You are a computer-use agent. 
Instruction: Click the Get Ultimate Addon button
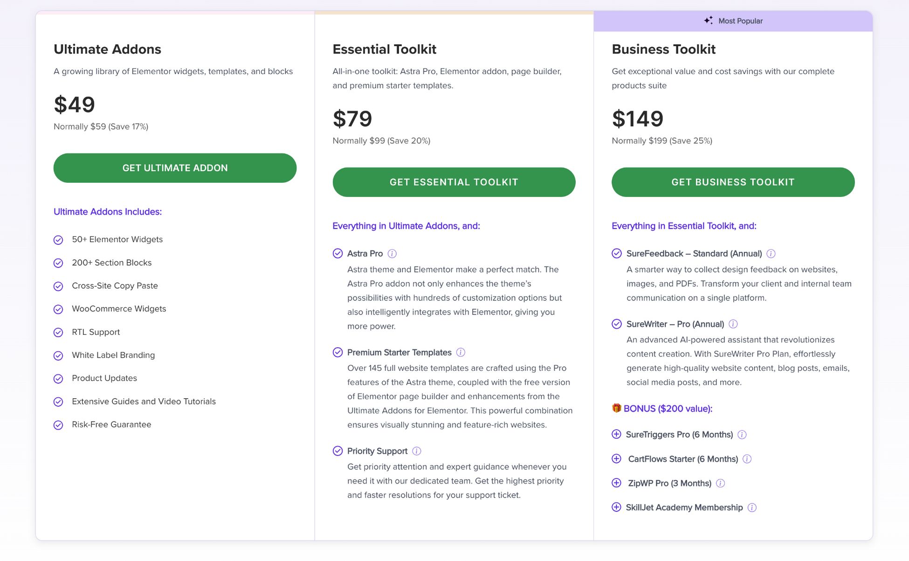tap(175, 168)
